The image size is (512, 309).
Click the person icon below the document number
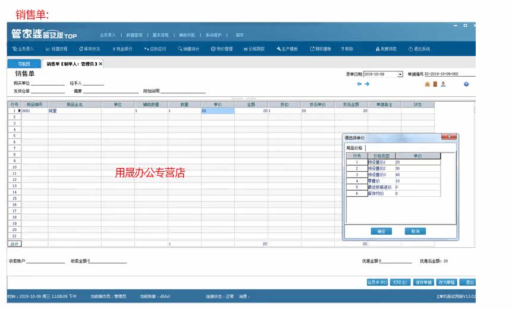click(443, 84)
